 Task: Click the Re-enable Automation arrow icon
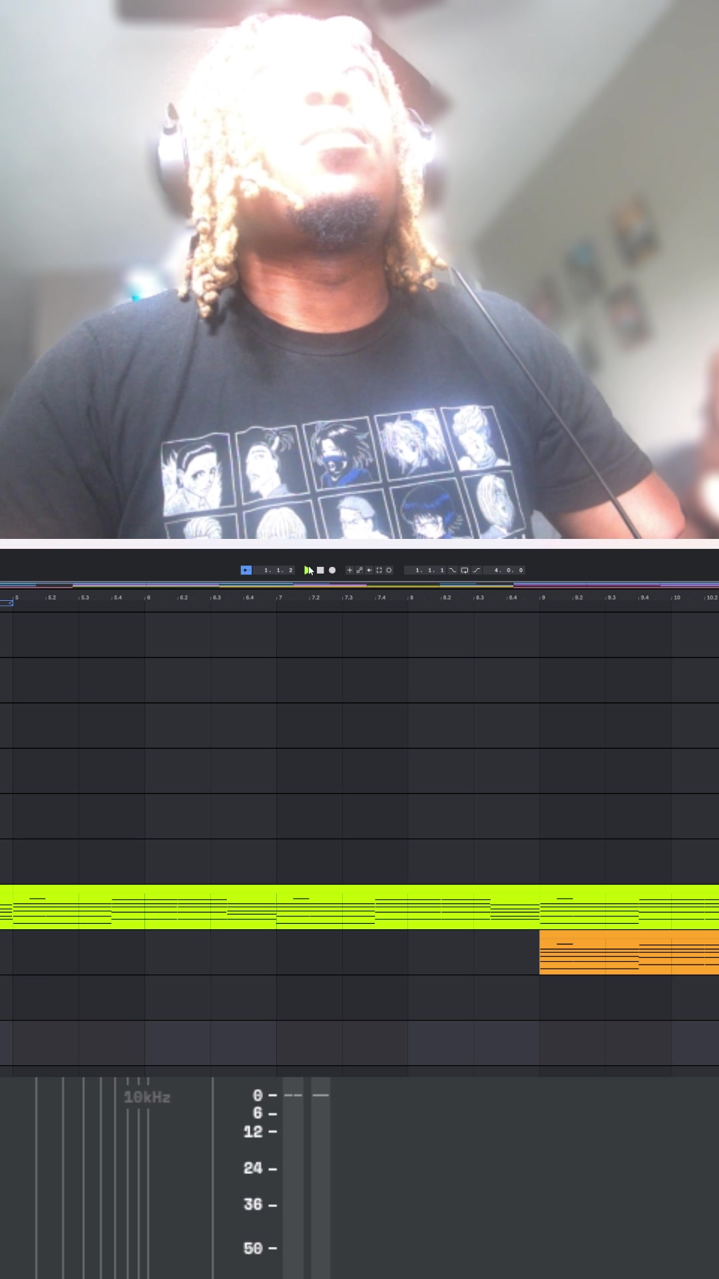[369, 570]
